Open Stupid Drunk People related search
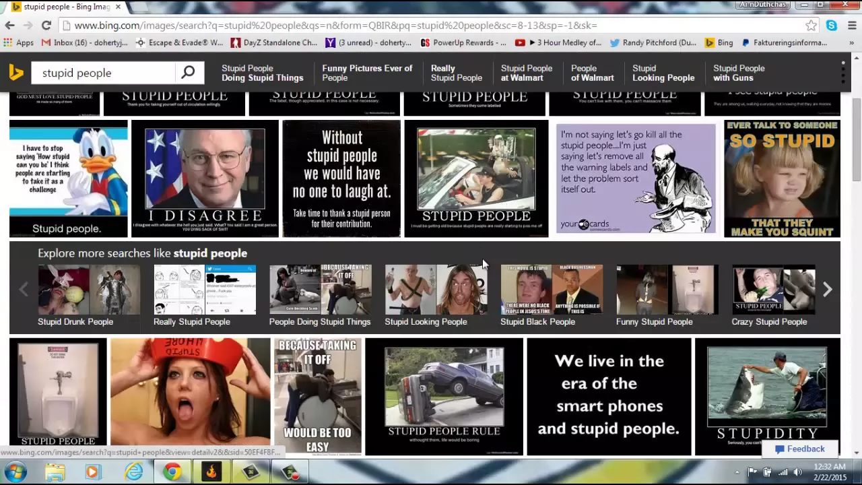The height and width of the screenshot is (485, 862). click(89, 296)
